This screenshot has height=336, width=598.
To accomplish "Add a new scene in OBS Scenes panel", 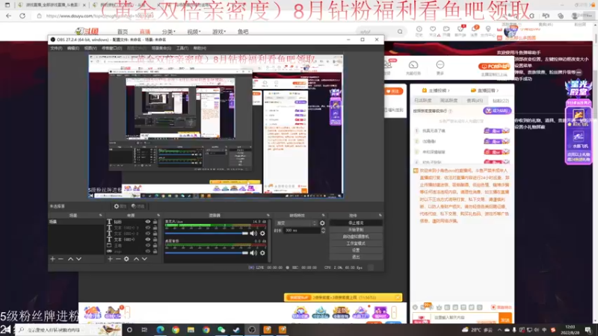I will 52,259.
